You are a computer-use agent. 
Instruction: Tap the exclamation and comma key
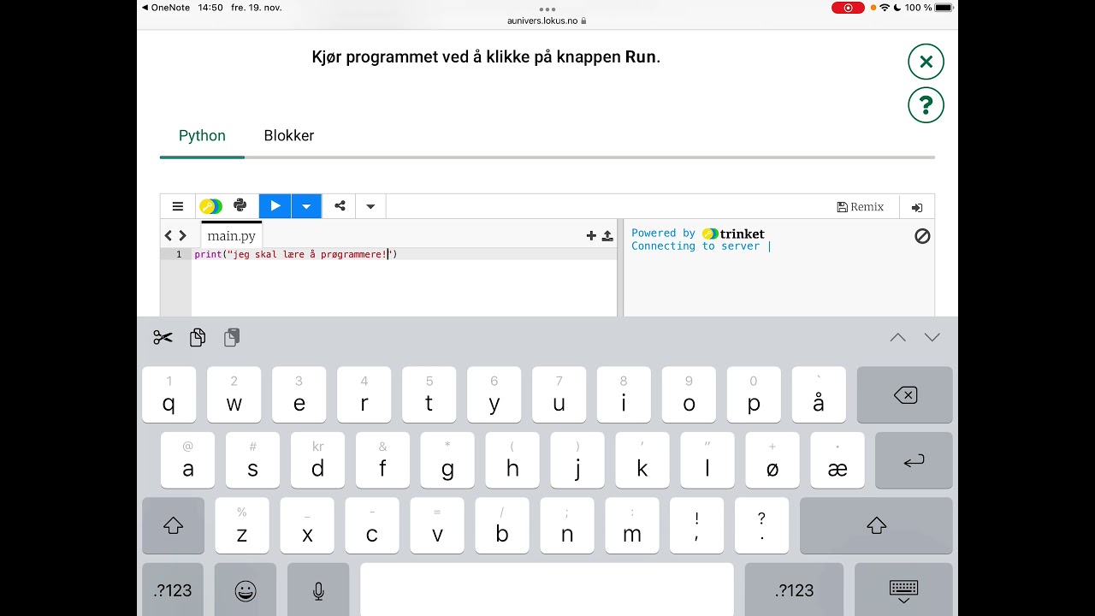click(697, 525)
